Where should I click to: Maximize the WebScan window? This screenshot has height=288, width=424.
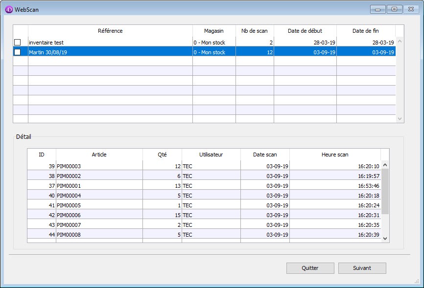pyautogui.click(x=394, y=9)
